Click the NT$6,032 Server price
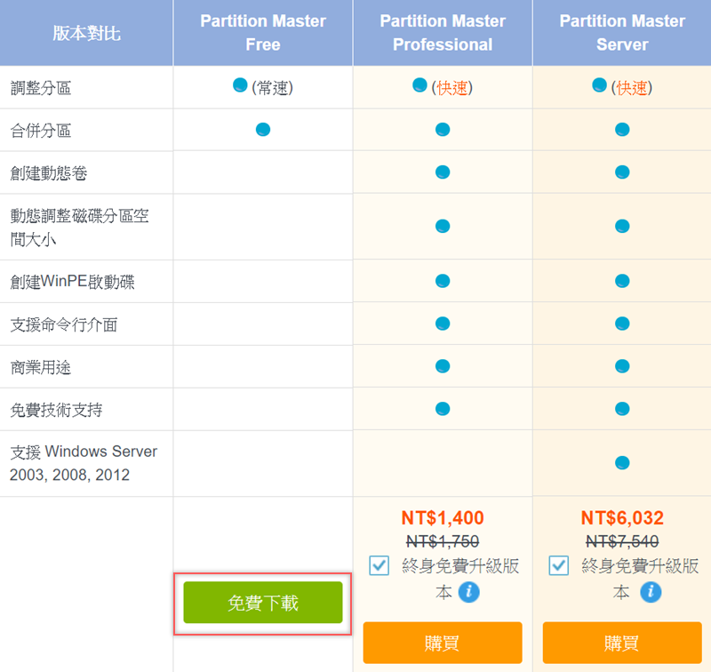This screenshot has width=711, height=672. click(x=621, y=518)
